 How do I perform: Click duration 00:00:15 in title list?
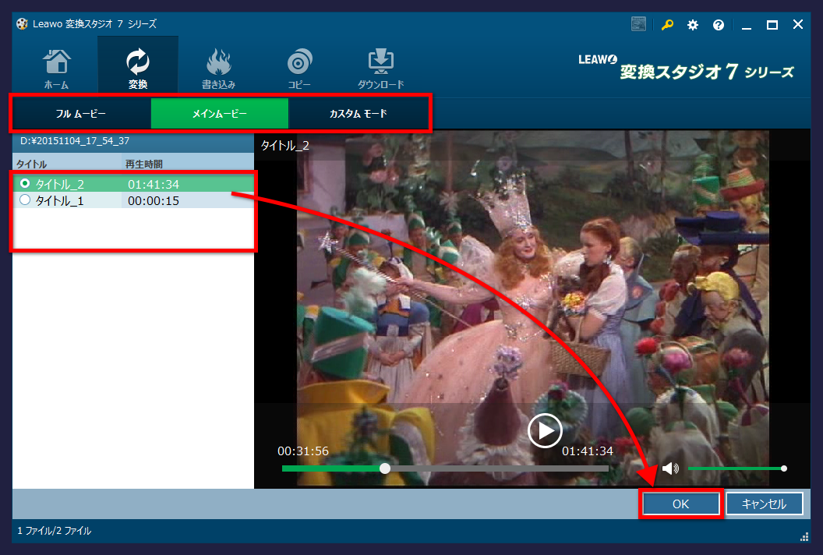tap(154, 200)
